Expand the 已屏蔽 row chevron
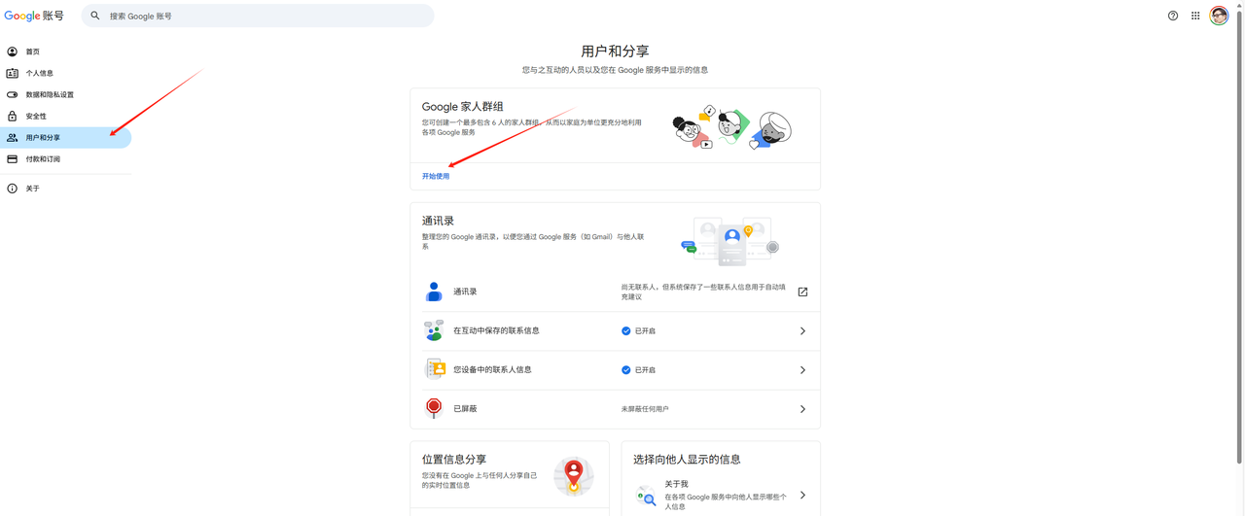This screenshot has width=1245, height=516. (802, 409)
